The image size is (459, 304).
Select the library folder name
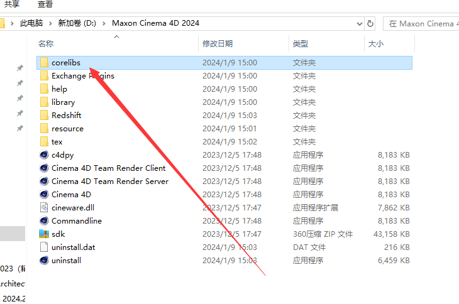64,102
